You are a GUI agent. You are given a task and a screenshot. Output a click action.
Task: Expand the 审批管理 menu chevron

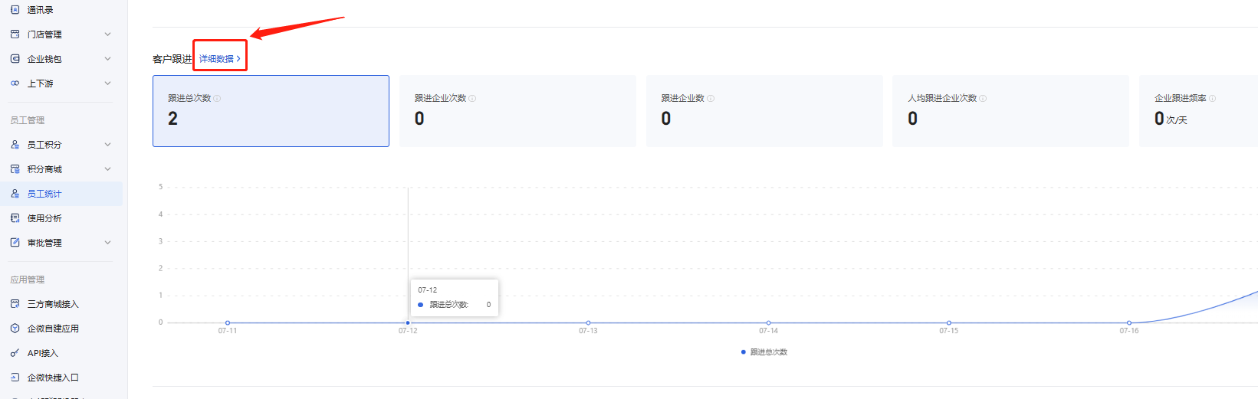click(107, 243)
